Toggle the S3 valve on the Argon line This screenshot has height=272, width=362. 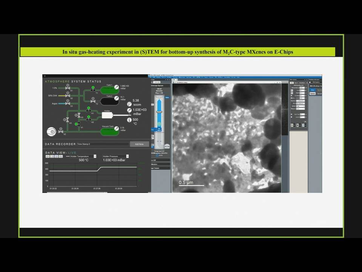(x=67, y=102)
